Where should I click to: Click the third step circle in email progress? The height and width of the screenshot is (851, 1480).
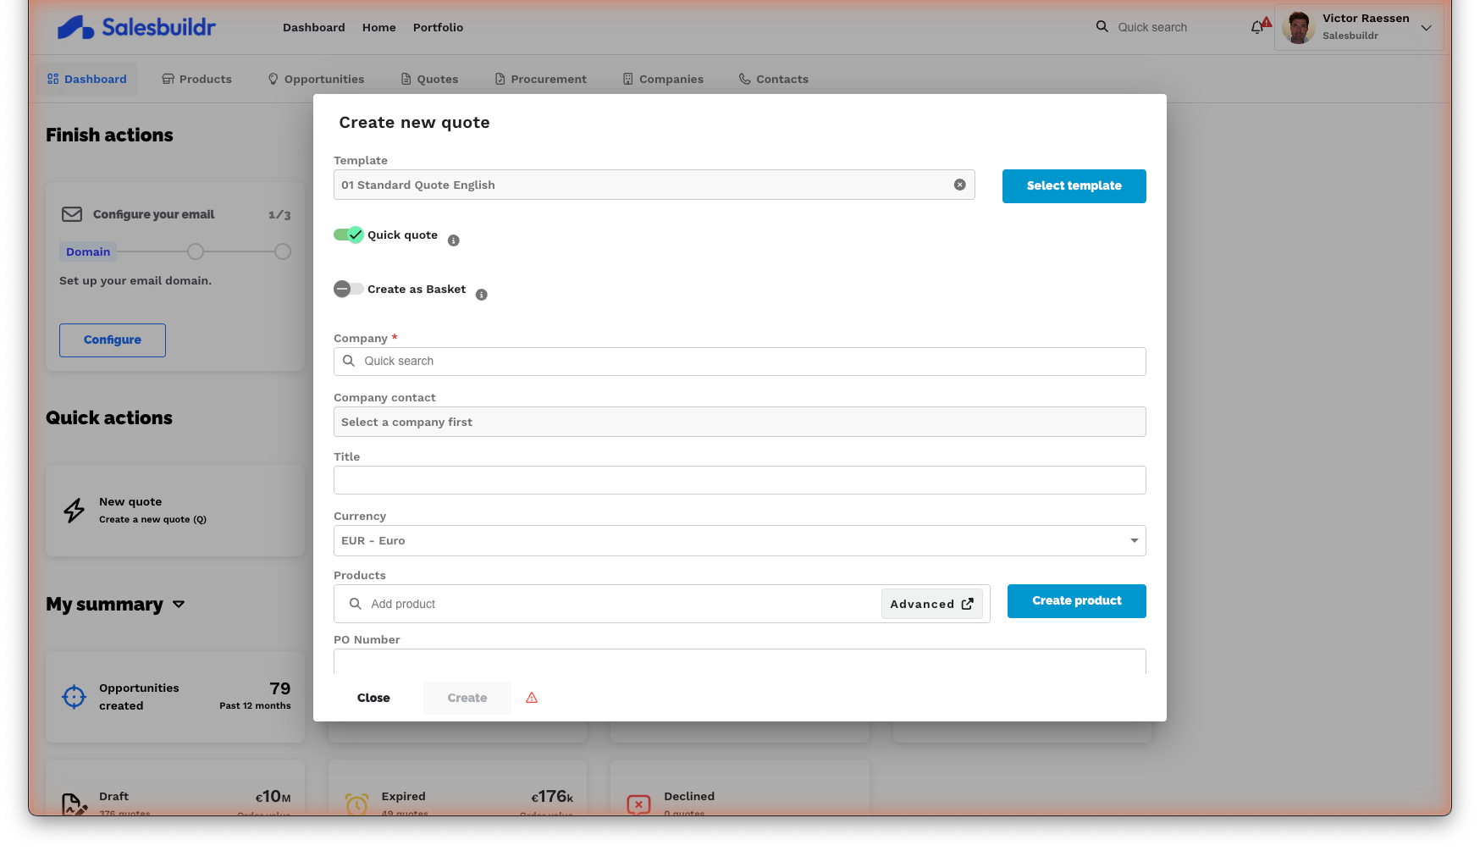pos(283,251)
